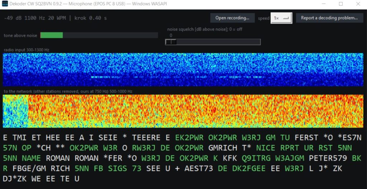367x189 pixels.
Task: Click decoded text 'DJ*ZK' in last line
Action: coord(15,179)
